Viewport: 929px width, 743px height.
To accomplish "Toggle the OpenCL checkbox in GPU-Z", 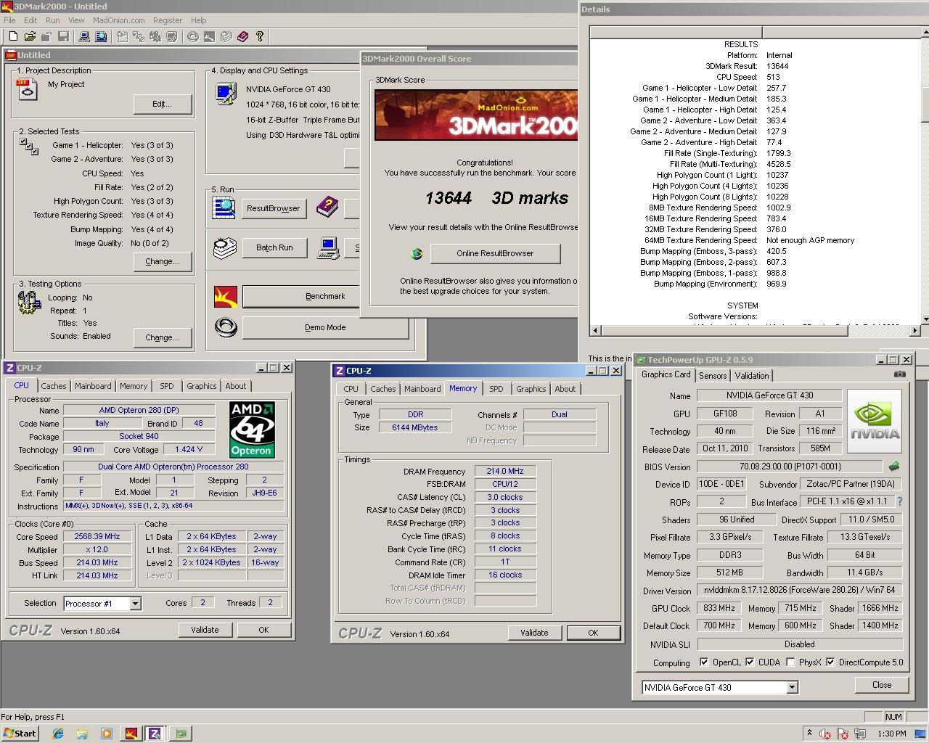I will (704, 662).
